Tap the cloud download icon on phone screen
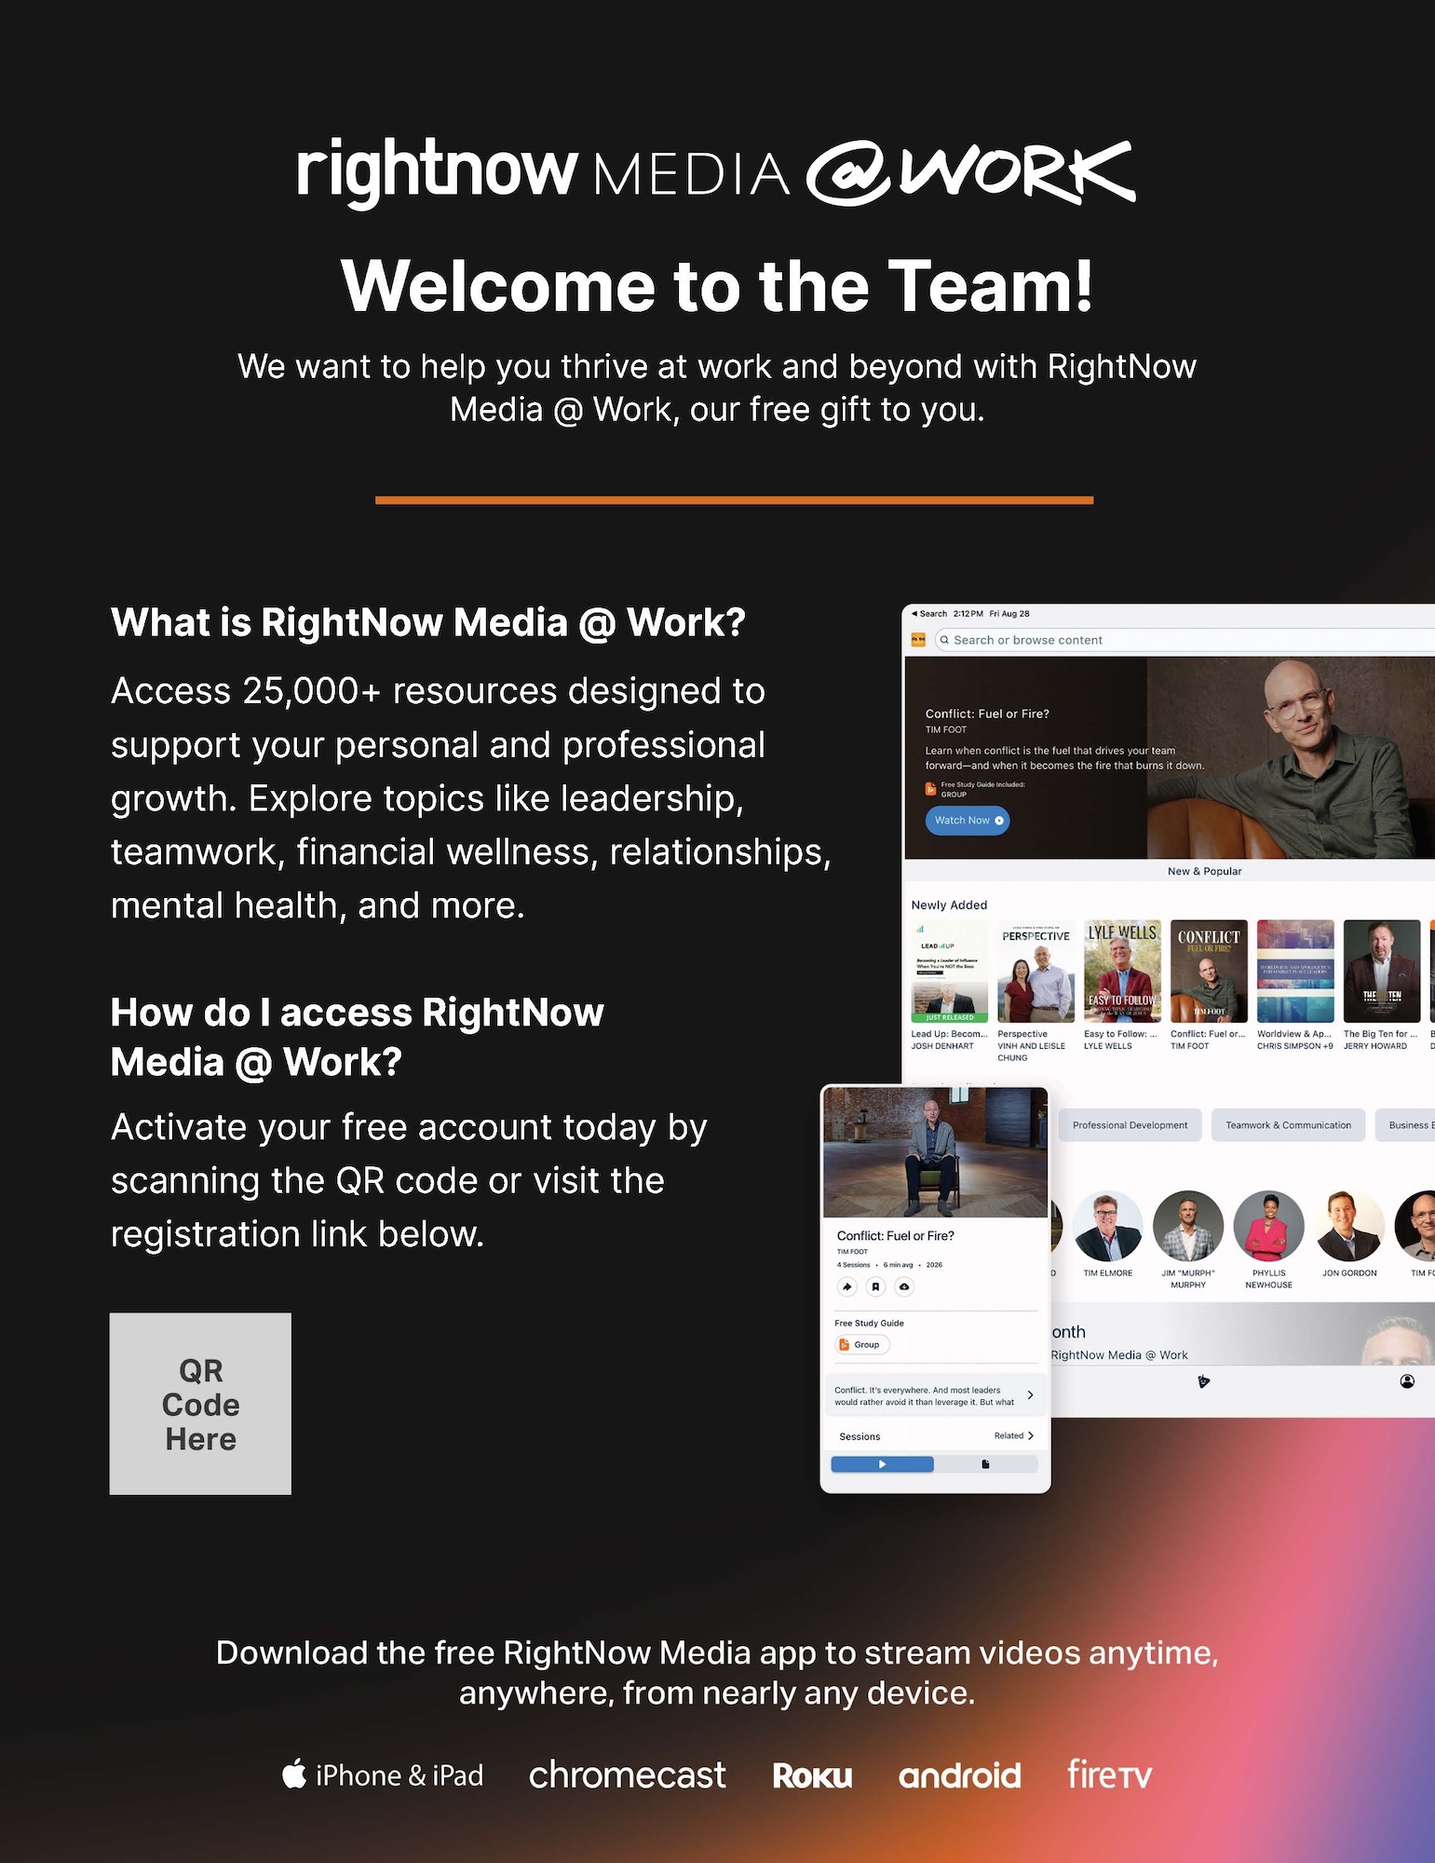 coord(904,1287)
